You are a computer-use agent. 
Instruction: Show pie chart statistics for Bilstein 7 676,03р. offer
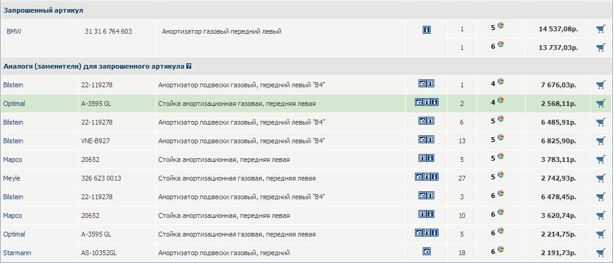pyautogui.click(x=501, y=82)
